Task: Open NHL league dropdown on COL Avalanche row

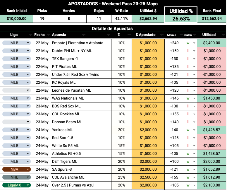Action: (x=28, y=177)
